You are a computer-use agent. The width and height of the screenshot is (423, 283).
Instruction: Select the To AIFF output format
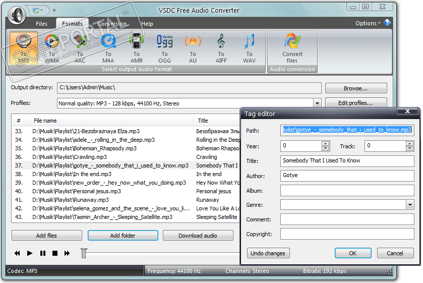(x=221, y=48)
